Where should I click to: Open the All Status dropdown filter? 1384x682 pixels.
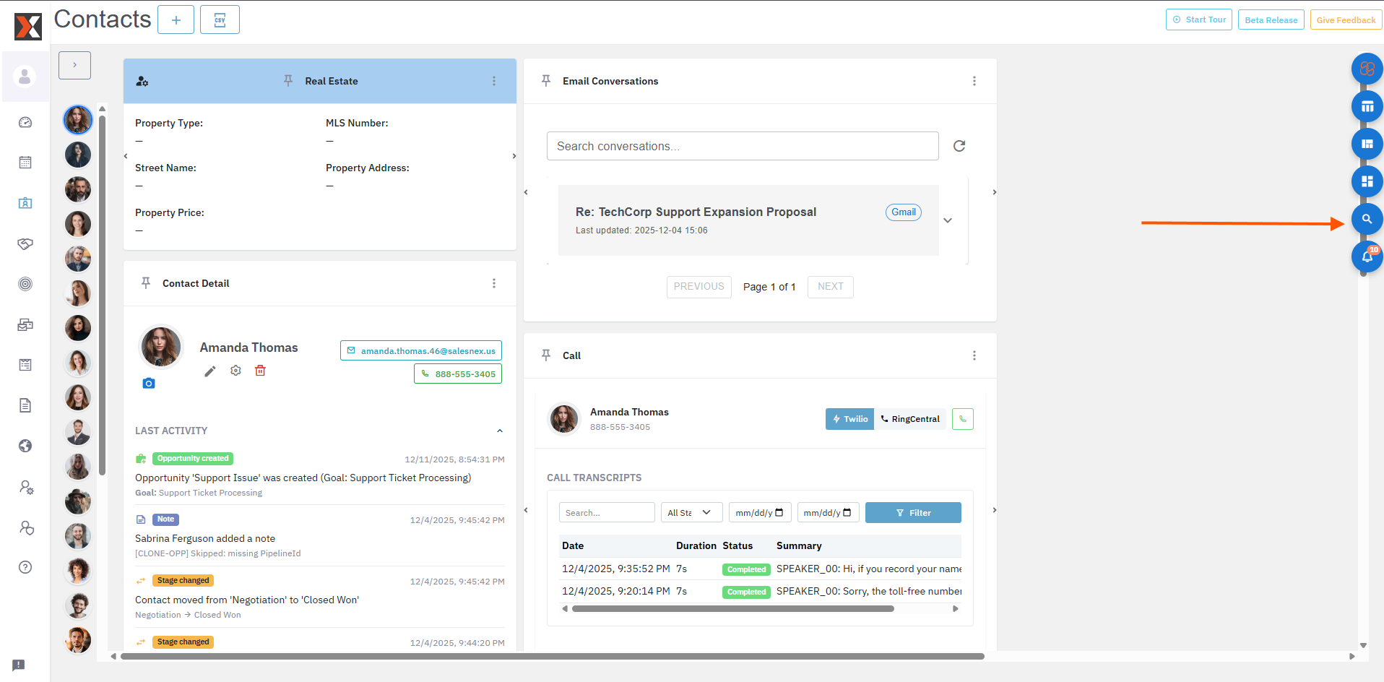point(690,513)
